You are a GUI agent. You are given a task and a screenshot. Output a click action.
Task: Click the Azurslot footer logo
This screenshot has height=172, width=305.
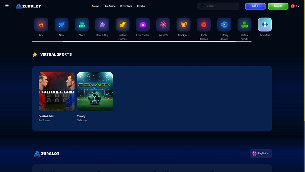(47, 154)
